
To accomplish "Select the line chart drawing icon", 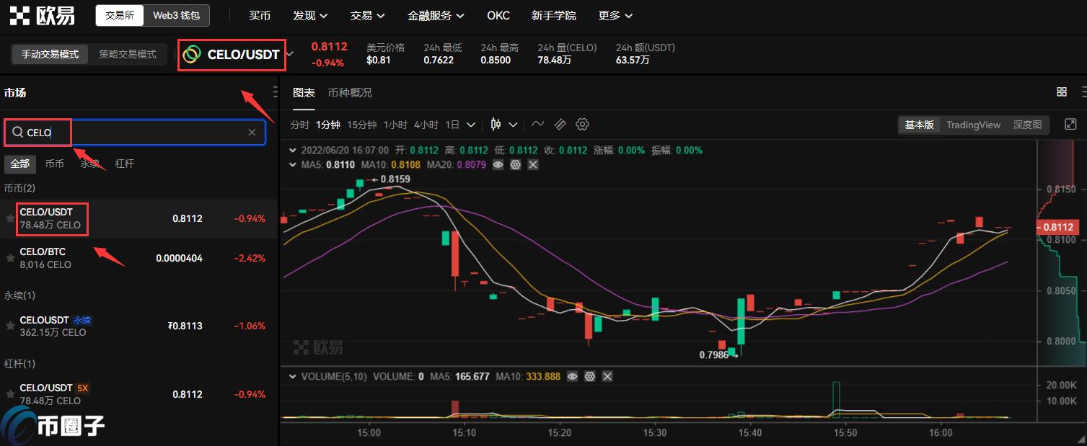I will point(537,124).
